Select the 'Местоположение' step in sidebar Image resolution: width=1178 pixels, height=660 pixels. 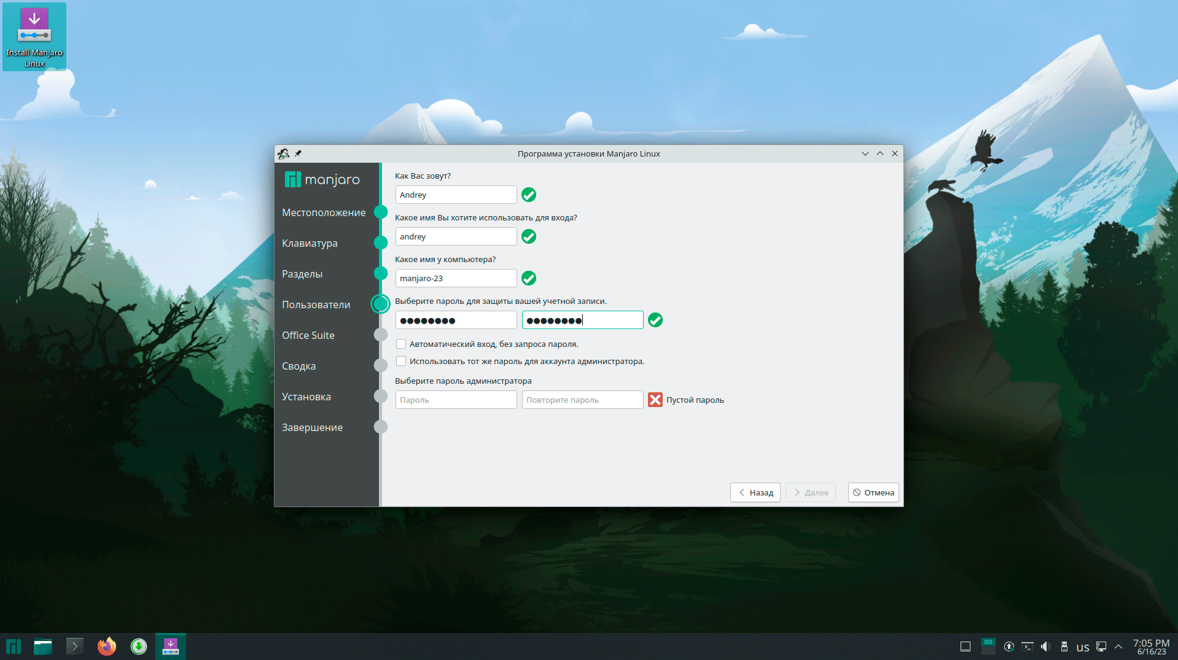[x=324, y=212]
